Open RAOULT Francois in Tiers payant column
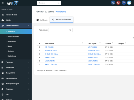 tap(94, 64)
